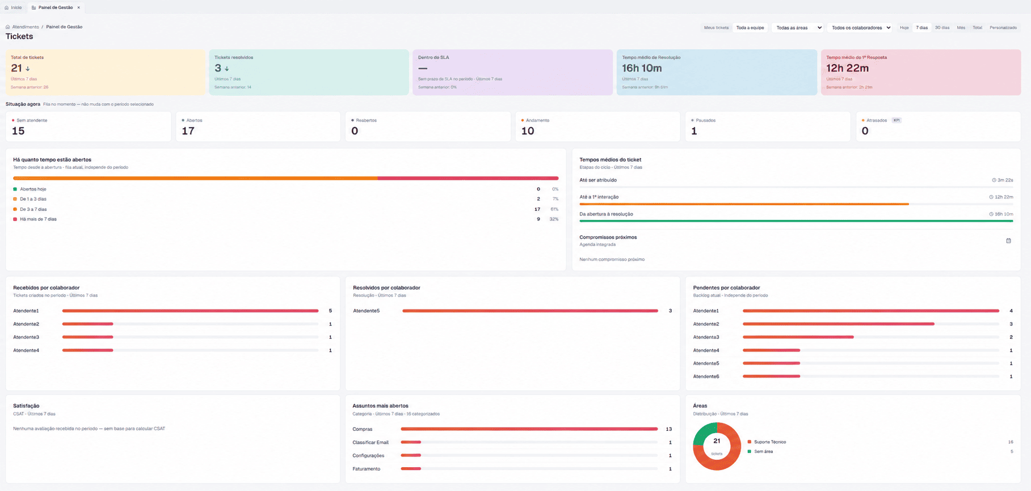Go to the Atendimento breadcrumb link
Image resolution: width=1031 pixels, height=491 pixels.
click(x=26, y=27)
